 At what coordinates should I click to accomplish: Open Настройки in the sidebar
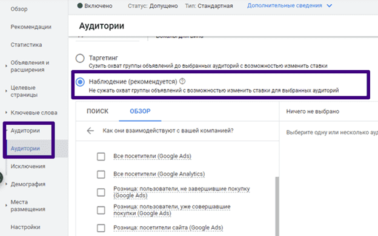tap(25, 227)
